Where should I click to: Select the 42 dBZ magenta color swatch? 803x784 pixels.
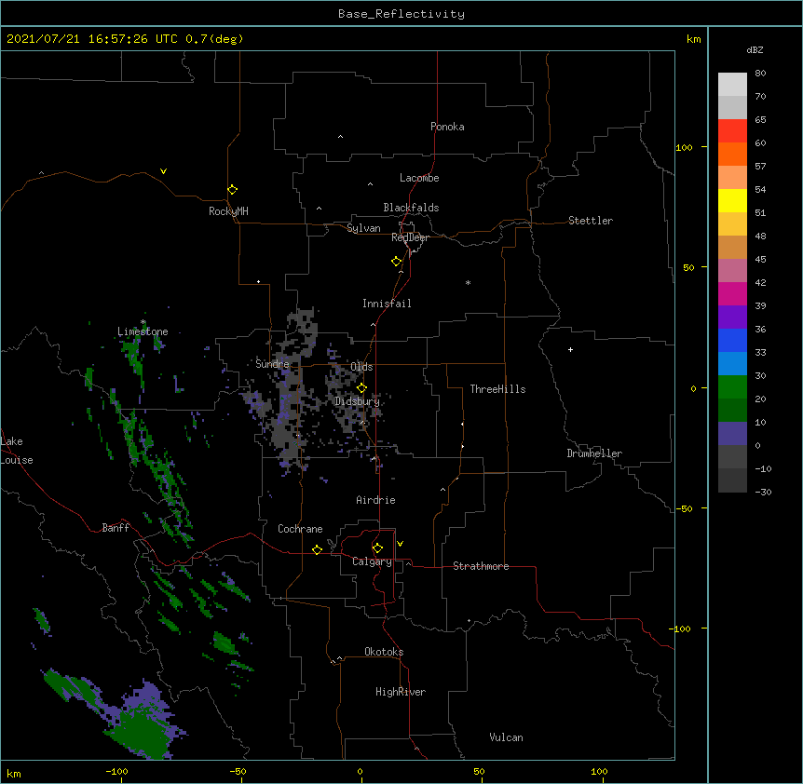coord(732,293)
